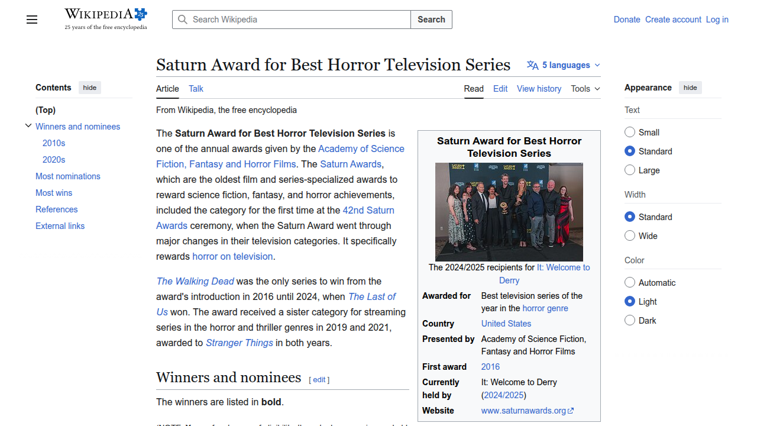
Task: Select the Standard width option
Action: pos(630,217)
